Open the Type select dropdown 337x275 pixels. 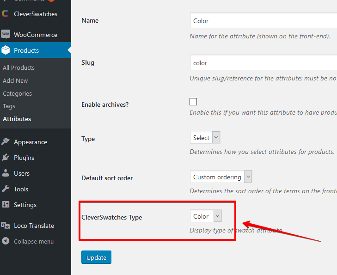205,138
